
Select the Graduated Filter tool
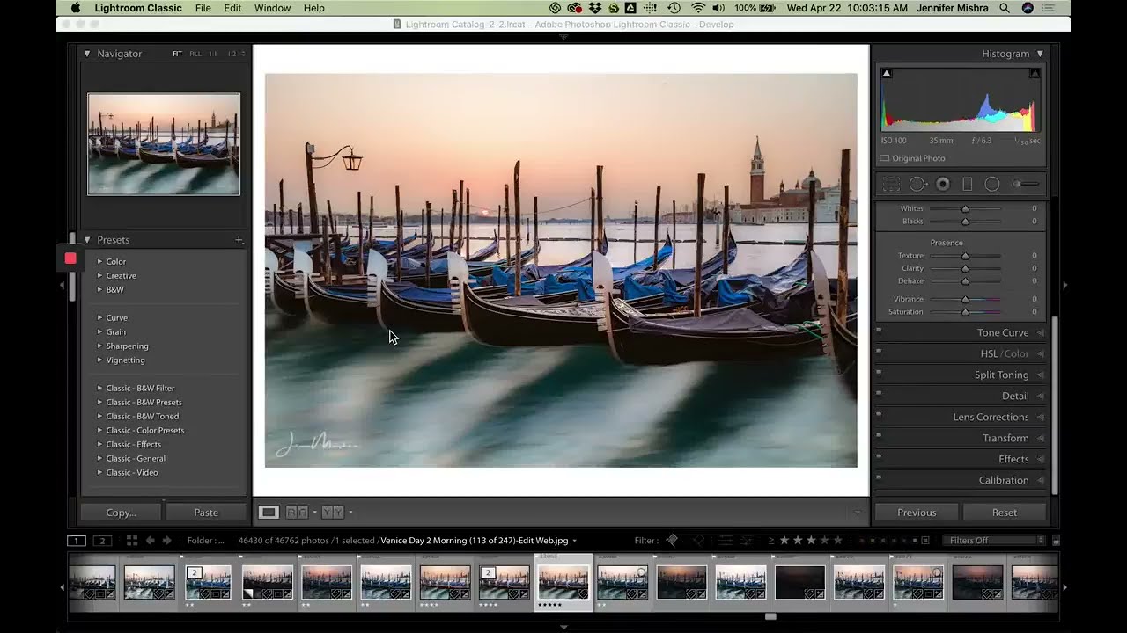coord(968,184)
